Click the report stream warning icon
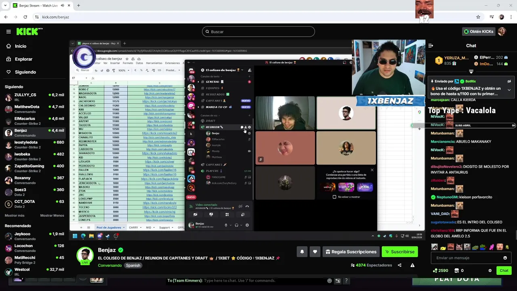Image resolution: width=517 pixels, height=291 pixels. pyautogui.click(x=412, y=265)
